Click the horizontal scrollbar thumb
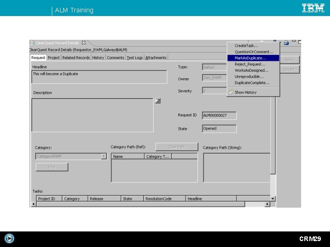Image resolution: width=330 pixels, height=247 pixels. point(141,204)
